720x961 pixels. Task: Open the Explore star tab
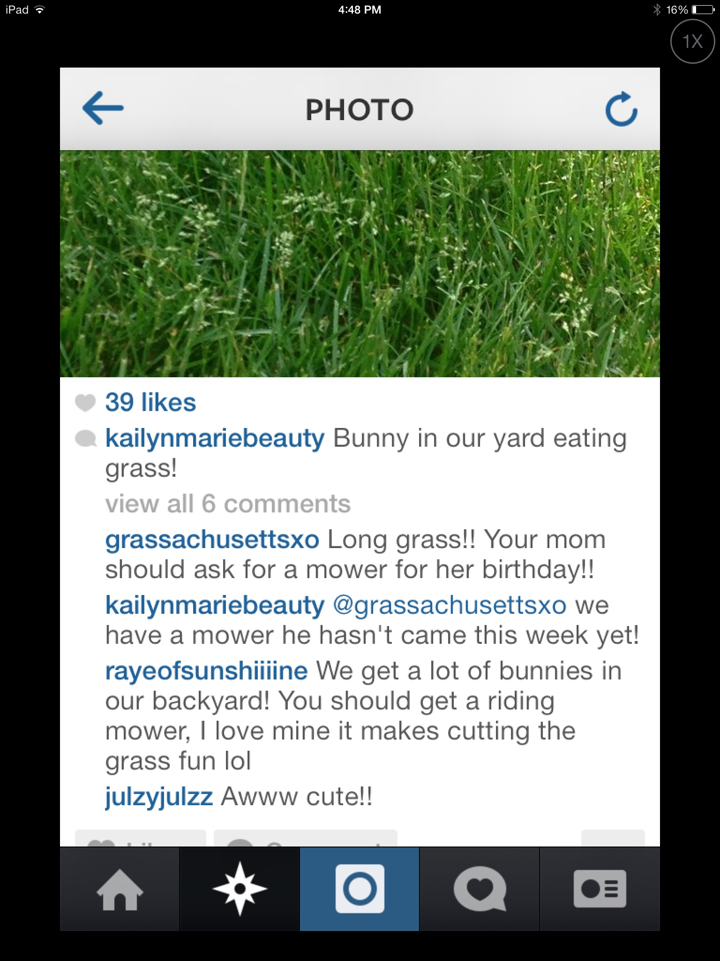[x=240, y=889]
